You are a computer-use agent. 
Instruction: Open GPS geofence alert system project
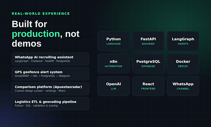click(51, 74)
